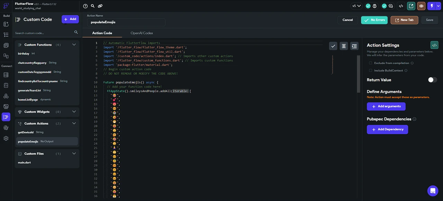Click the preview eye icon

pos(421,6)
